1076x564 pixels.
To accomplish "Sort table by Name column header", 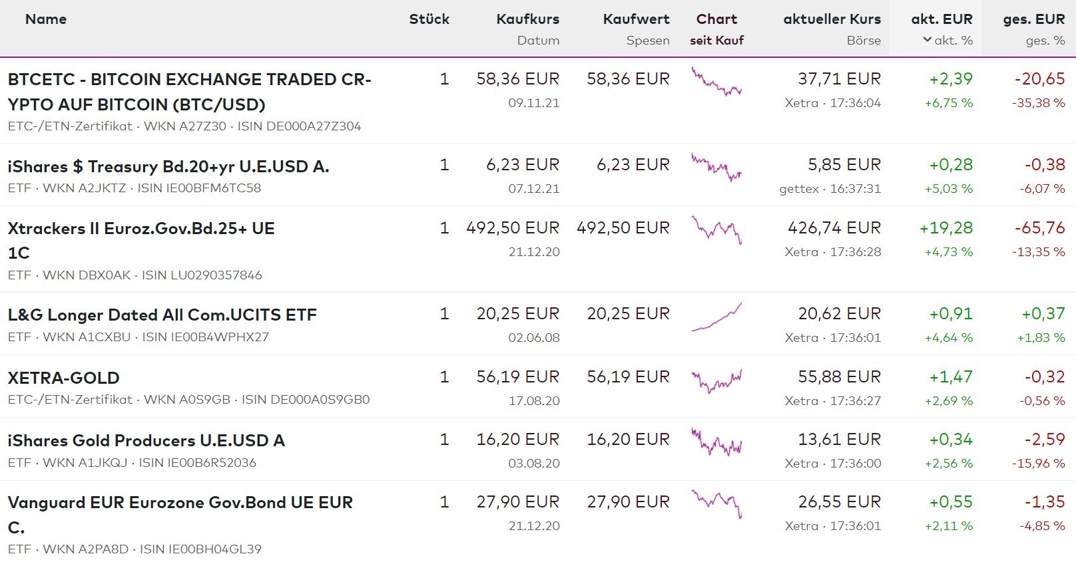I will 45,19.
